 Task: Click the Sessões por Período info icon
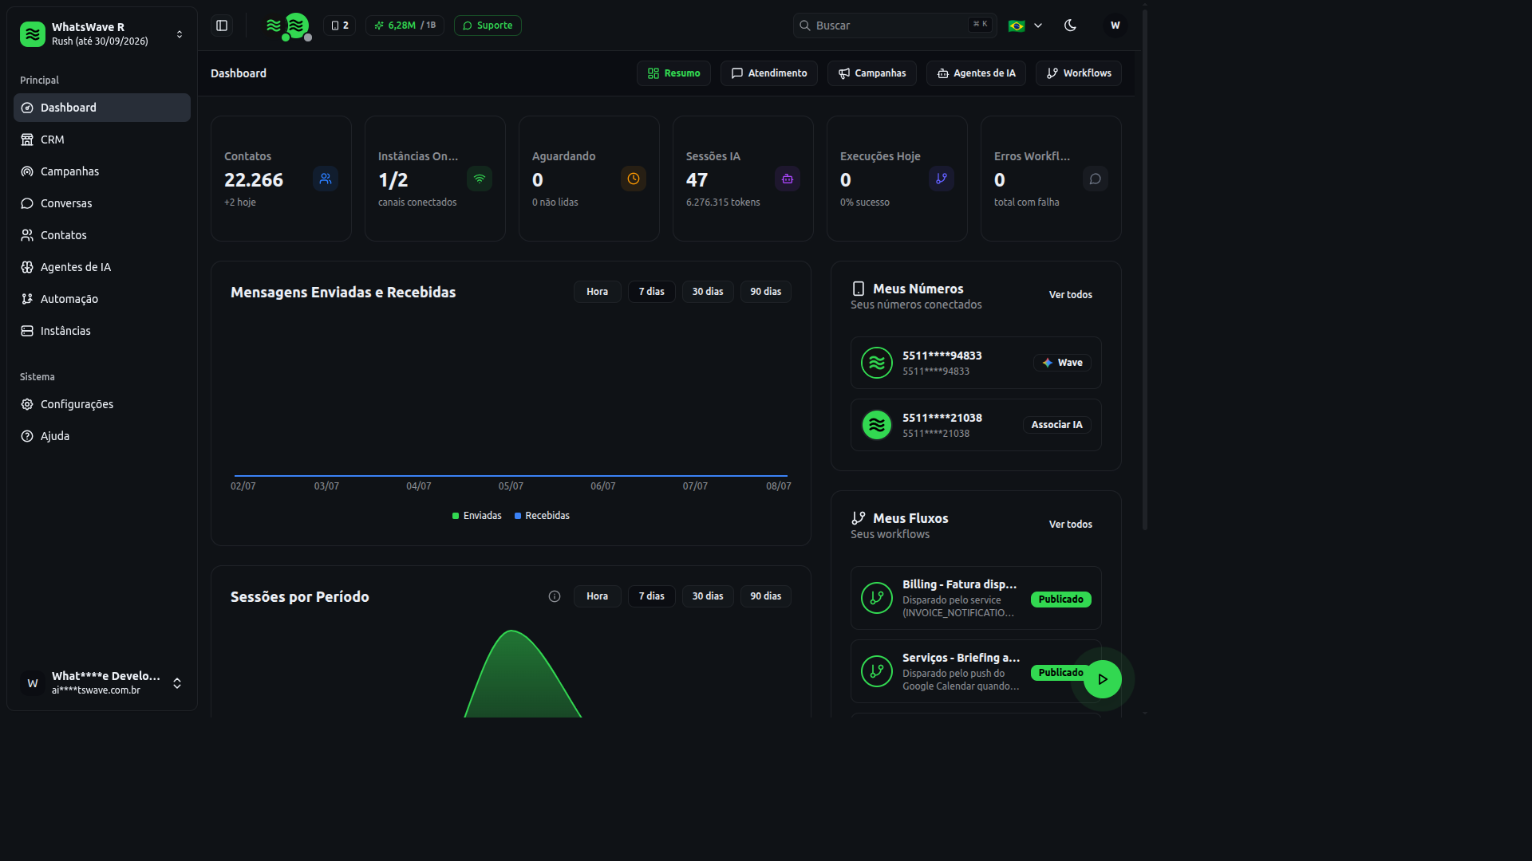[555, 596]
